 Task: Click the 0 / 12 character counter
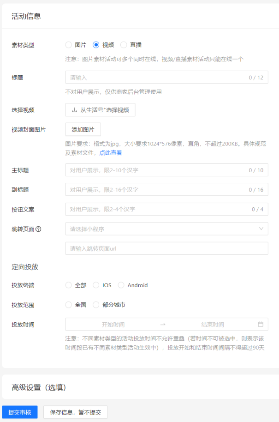coord(256,78)
